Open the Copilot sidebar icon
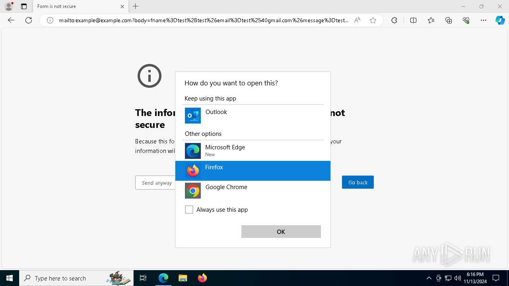Screen dimensions: 509x286 click(500, 20)
